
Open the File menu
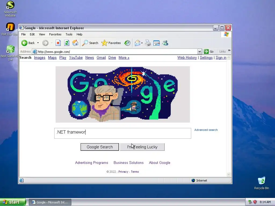click(23, 34)
